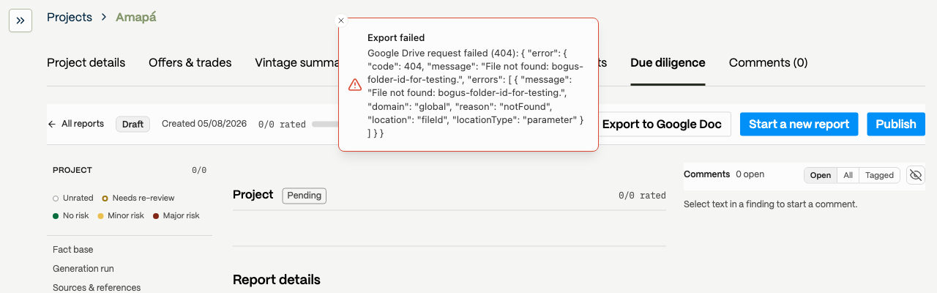
Task: Go back using All reports arrow
Action: (75, 124)
